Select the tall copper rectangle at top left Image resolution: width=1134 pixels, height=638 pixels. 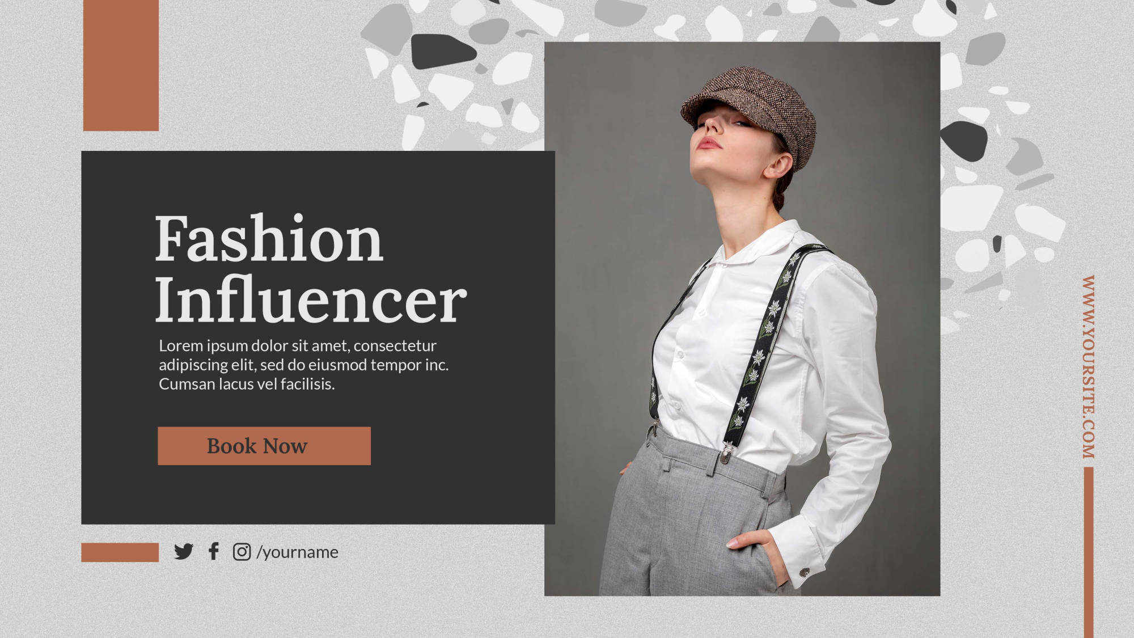121,65
